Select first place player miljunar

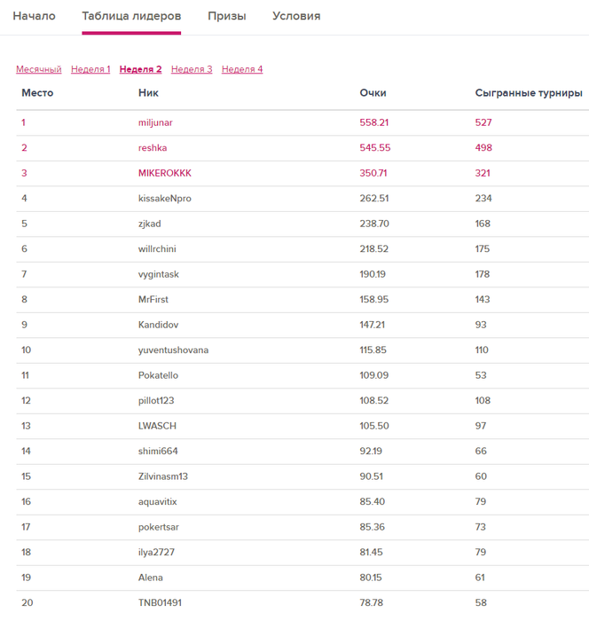(x=154, y=122)
